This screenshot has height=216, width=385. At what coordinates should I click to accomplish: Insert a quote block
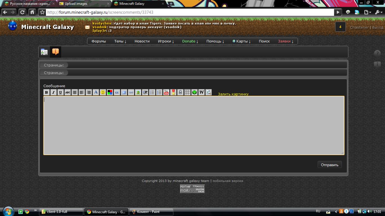click(117, 92)
